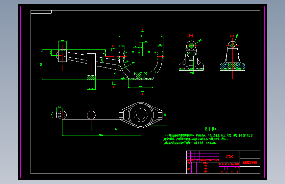
Task: Click the section arrow A below the main view
Action: click(x=142, y=92)
